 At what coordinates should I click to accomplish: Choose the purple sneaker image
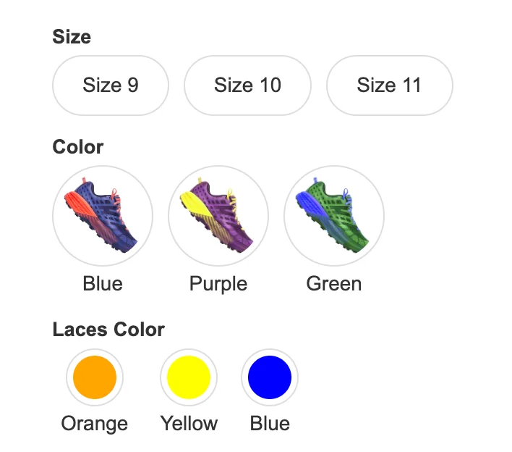point(218,216)
